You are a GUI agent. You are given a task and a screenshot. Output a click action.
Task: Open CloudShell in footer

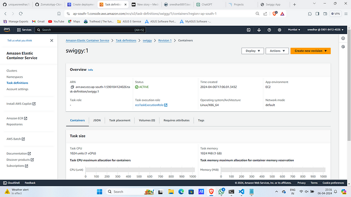click(11, 183)
